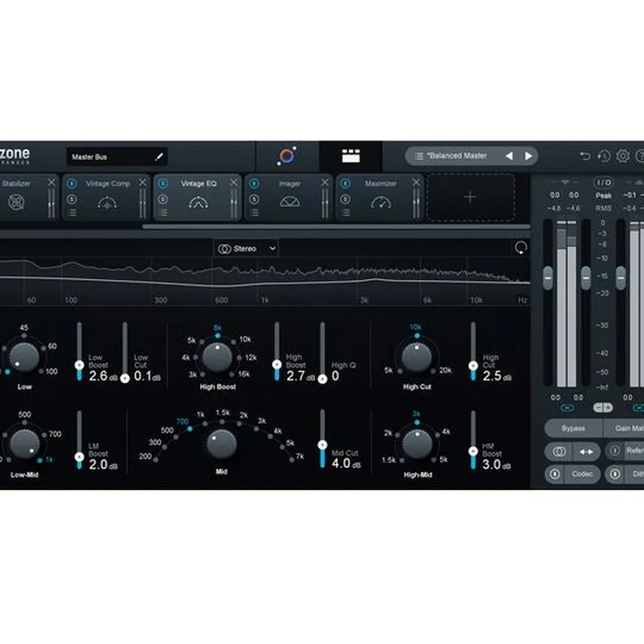Click the I/O meter icon
Viewport: 644px width, 644px height.
click(x=604, y=182)
